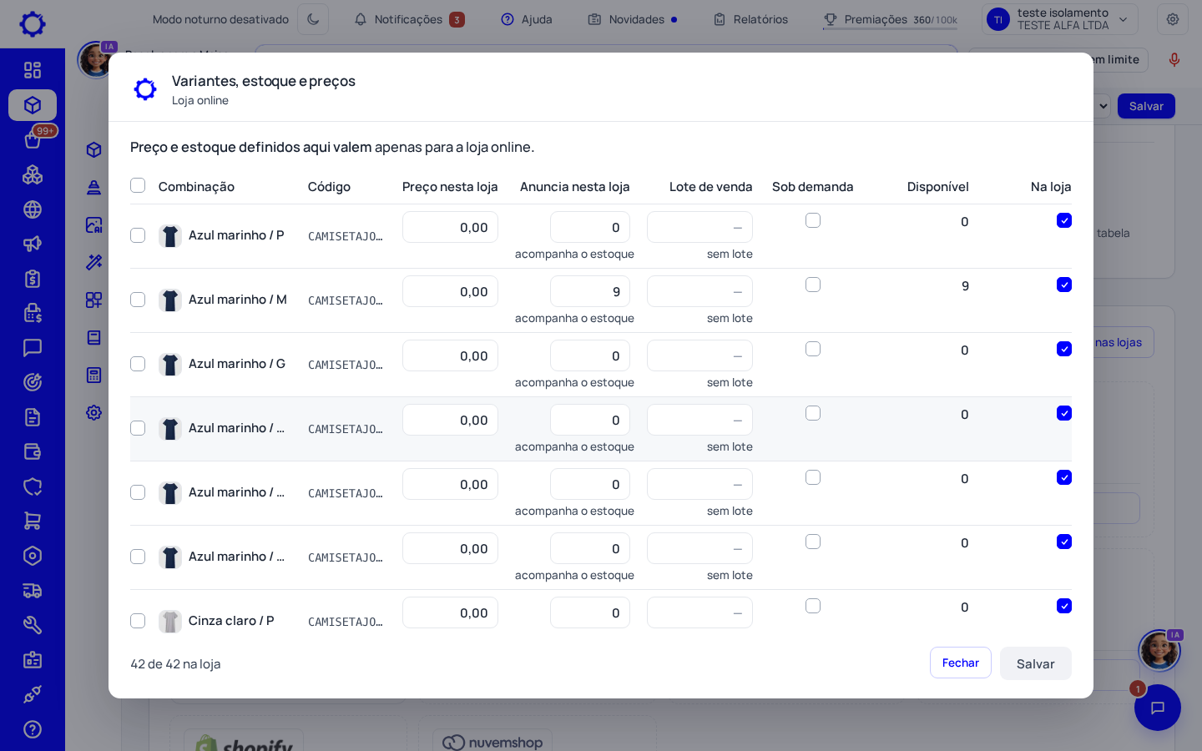Click the red microphone icon

pyautogui.click(x=1174, y=59)
